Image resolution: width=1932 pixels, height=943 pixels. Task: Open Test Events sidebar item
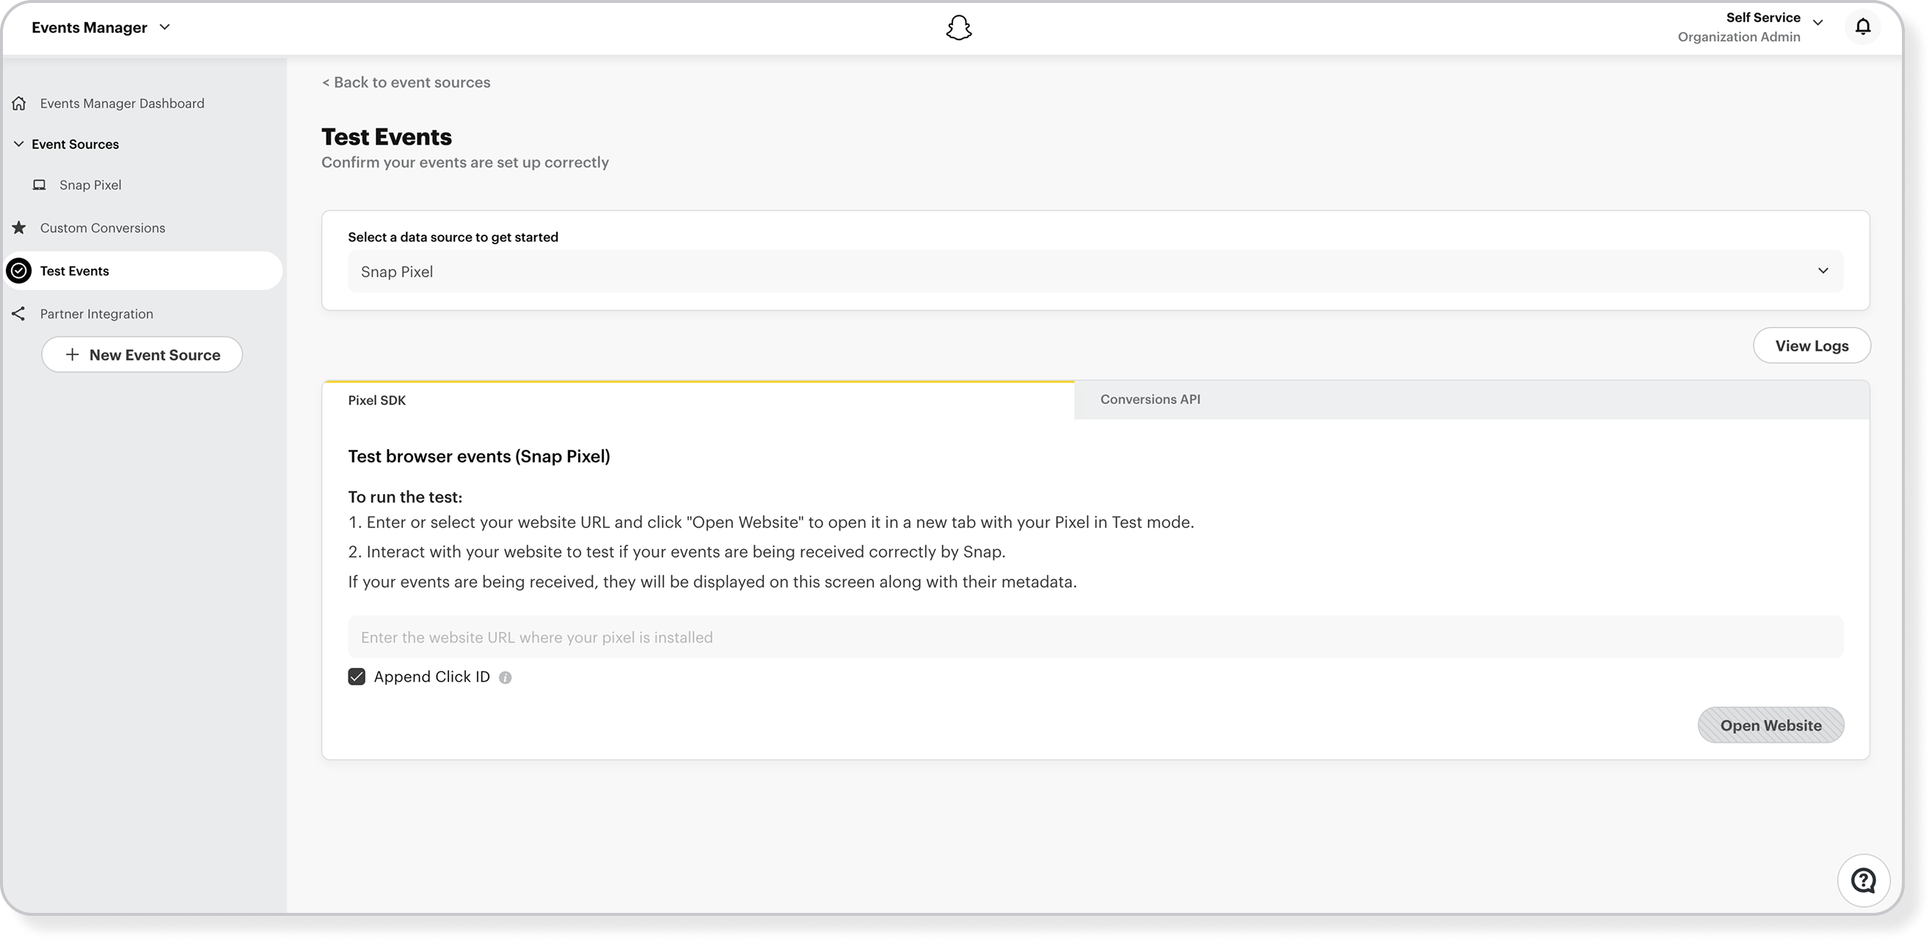(143, 271)
